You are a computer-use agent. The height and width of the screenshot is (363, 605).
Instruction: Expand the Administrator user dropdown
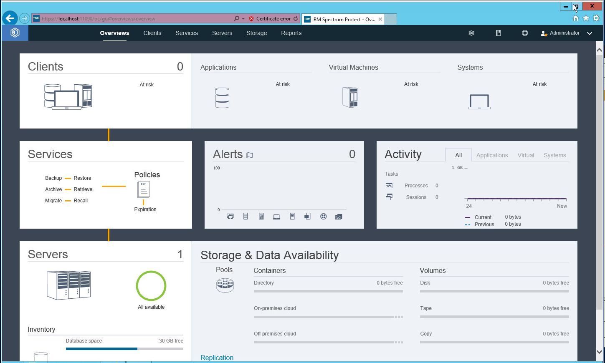point(589,33)
